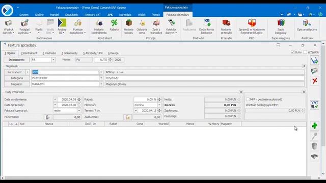Viewport: 326px width, 183px height.
Task: Open the Po terminie details icon
Action: [x=47, y=117]
